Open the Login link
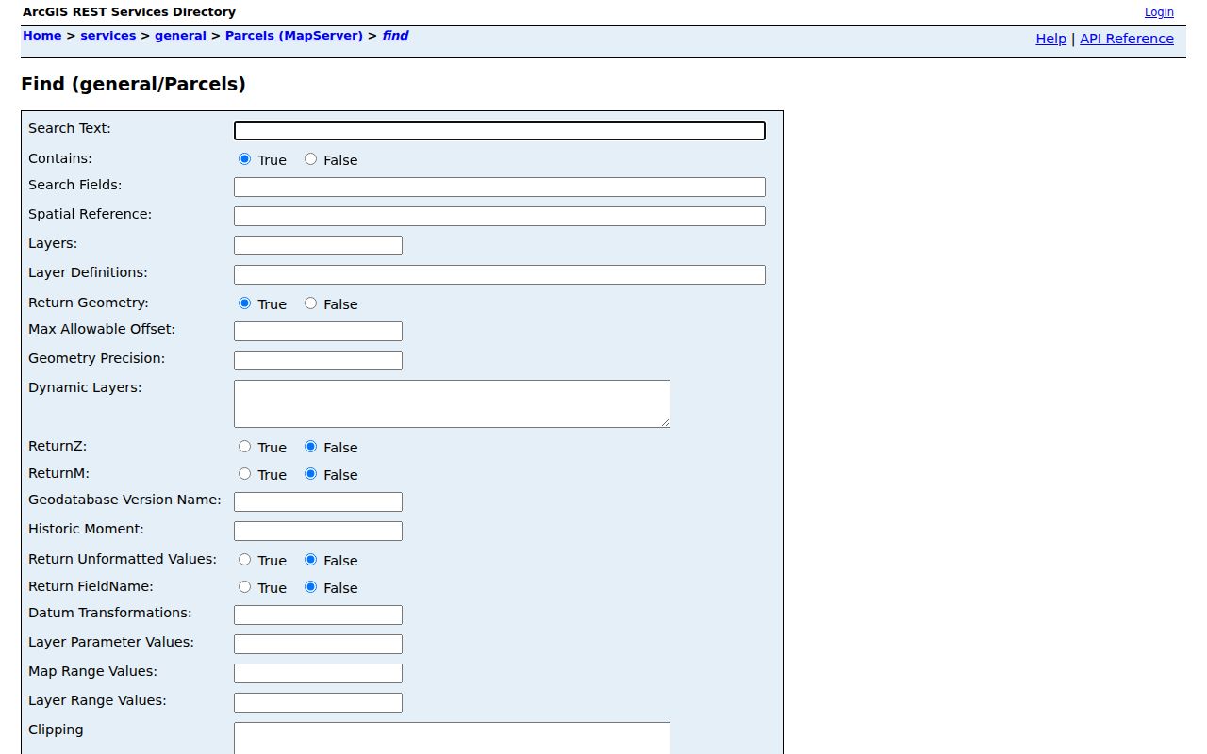Image resolution: width=1207 pixels, height=754 pixels. pyautogui.click(x=1159, y=12)
